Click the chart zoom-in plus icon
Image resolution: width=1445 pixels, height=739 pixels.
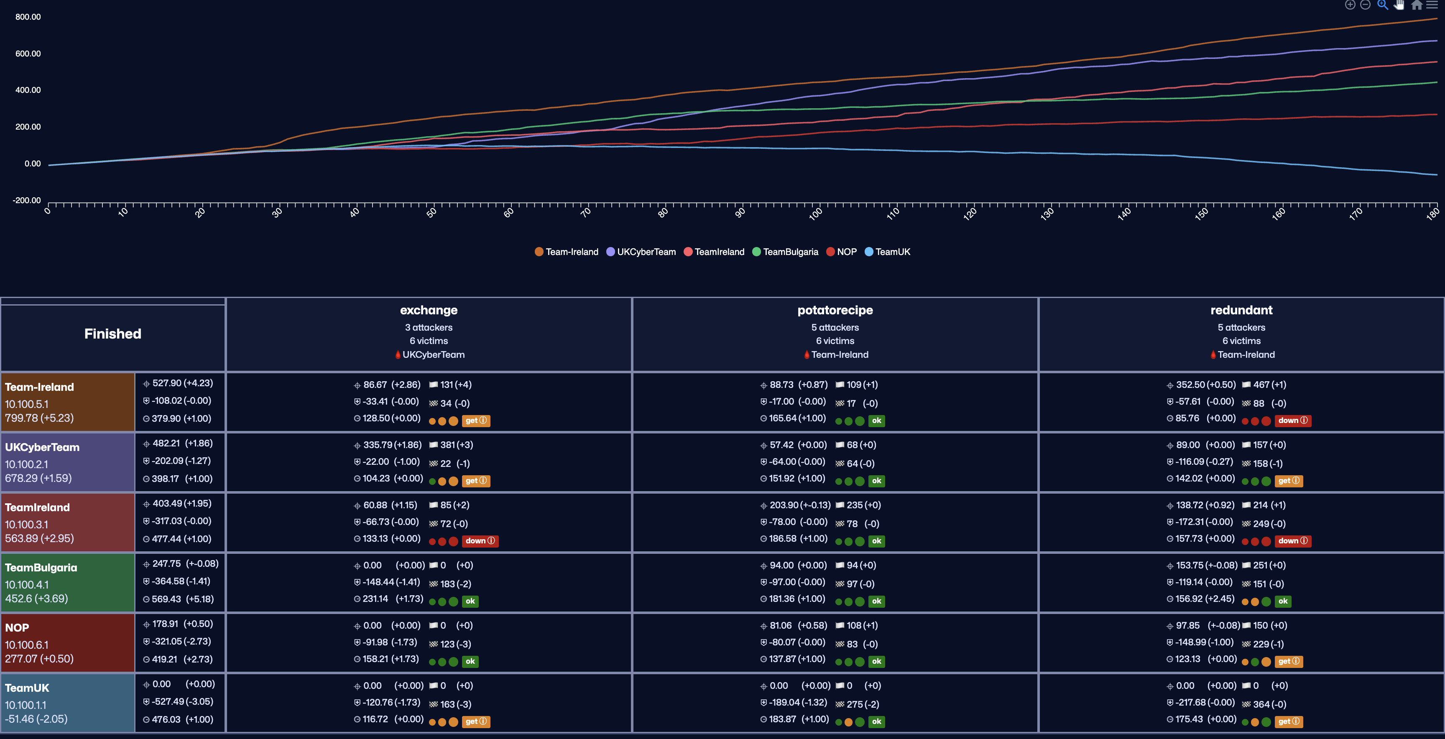coord(1350,5)
